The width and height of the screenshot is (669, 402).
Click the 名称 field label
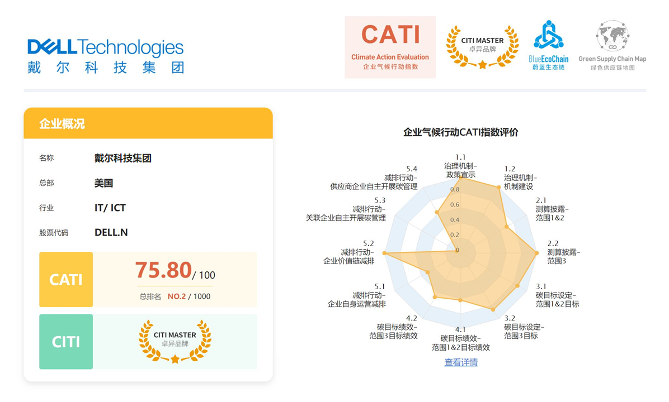(46, 158)
